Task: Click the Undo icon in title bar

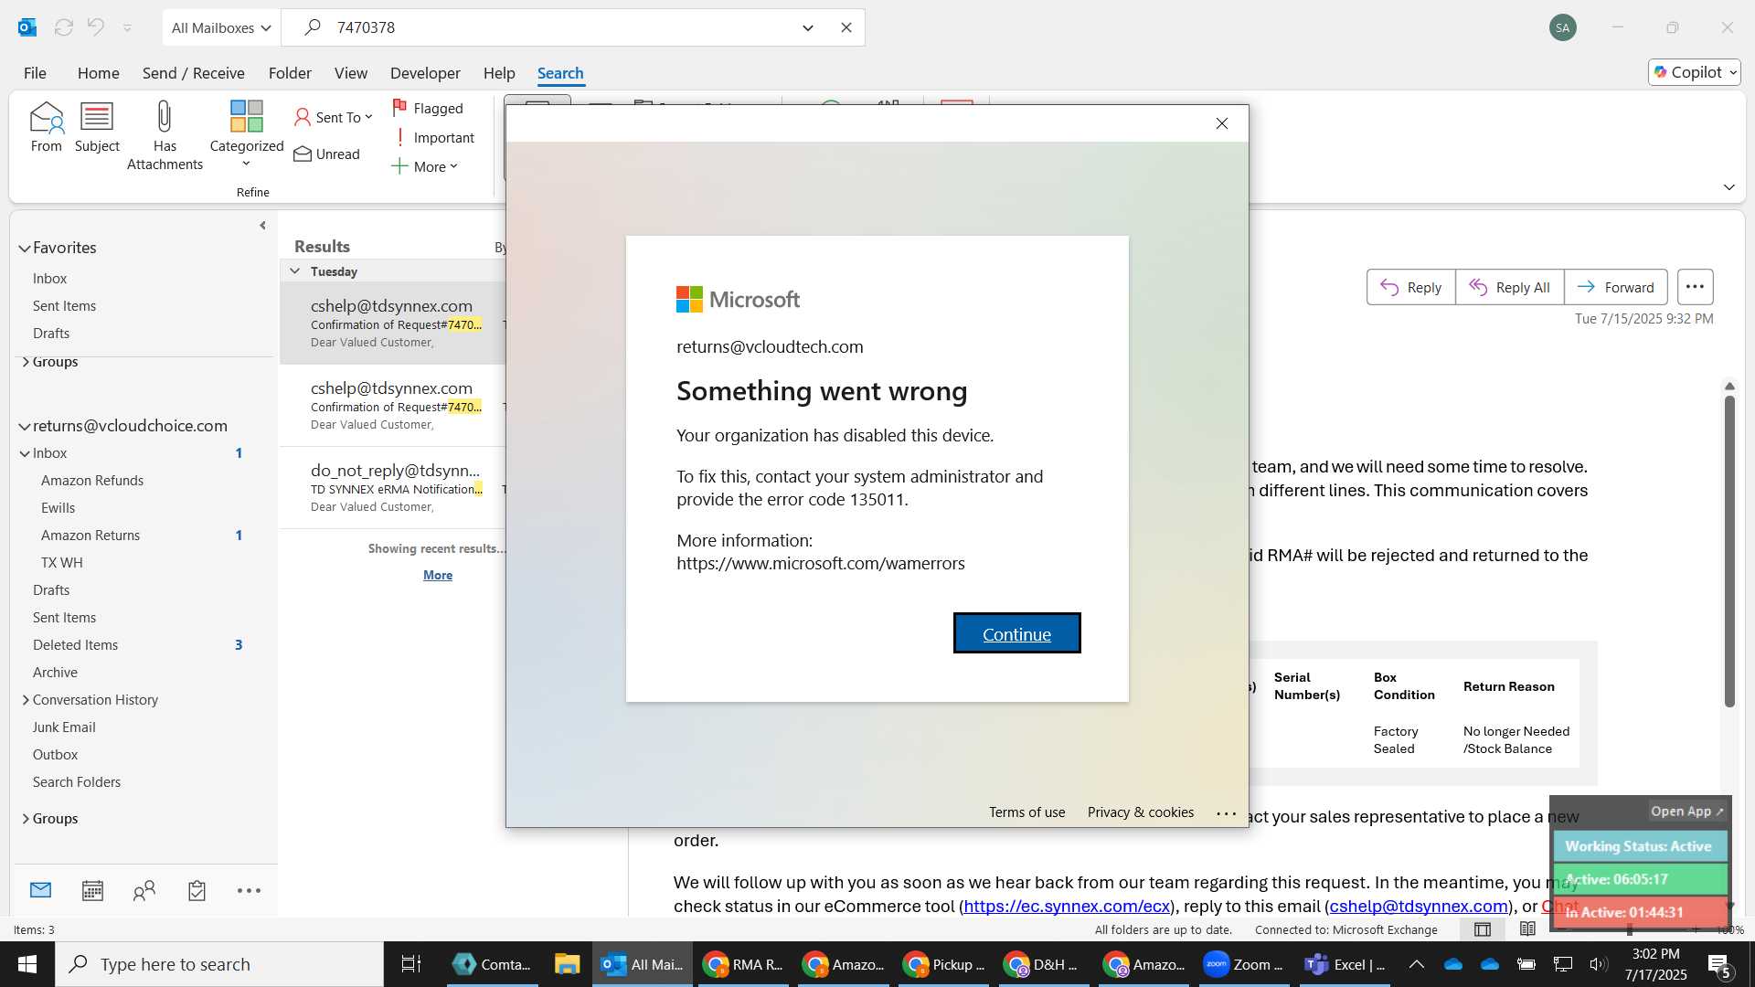Action: [x=96, y=27]
